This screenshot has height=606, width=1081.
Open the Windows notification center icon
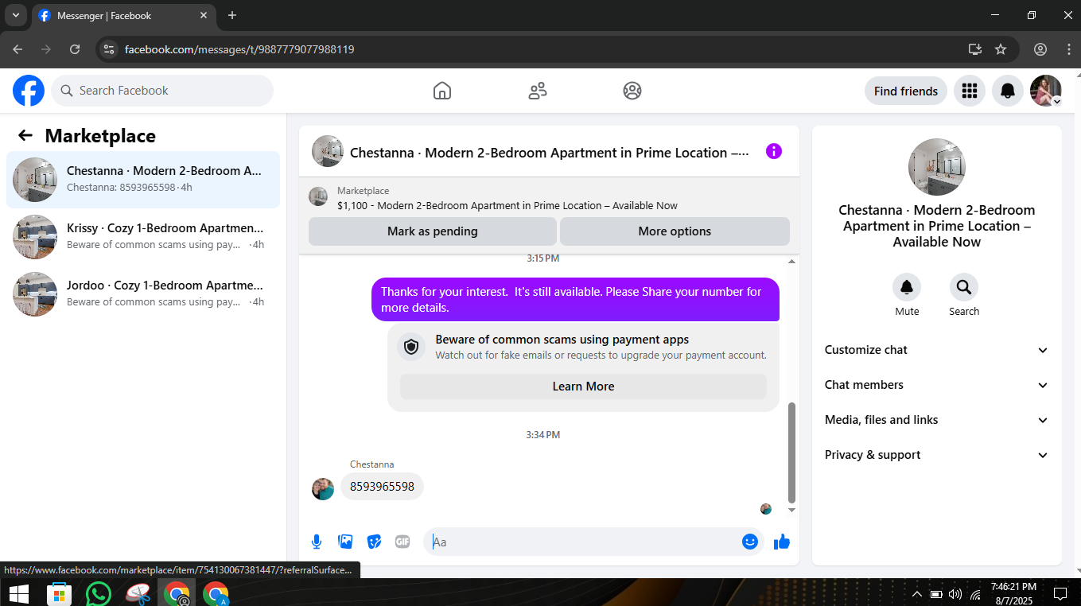pyautogui.click(x=1060, y=594)
